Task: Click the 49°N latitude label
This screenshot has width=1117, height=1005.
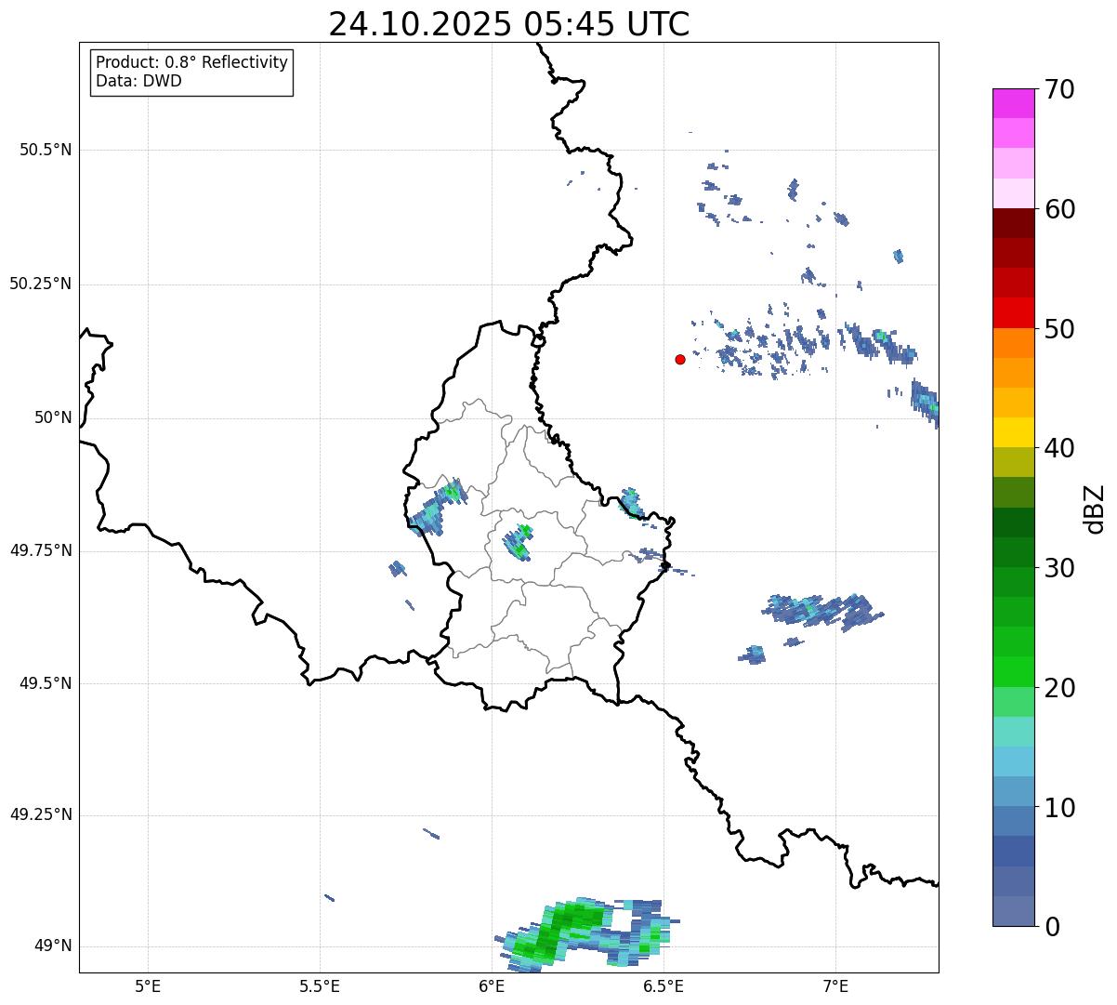Action: pos(53,946)
